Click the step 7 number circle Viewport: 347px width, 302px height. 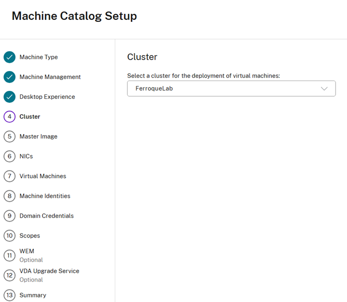[x=9, y=176]
